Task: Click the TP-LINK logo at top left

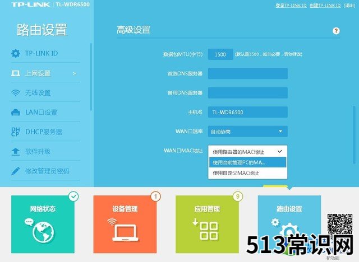Action: 31,5
